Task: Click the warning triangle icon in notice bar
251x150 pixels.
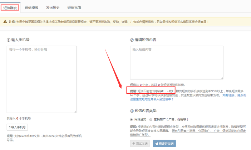Action: 5,22
